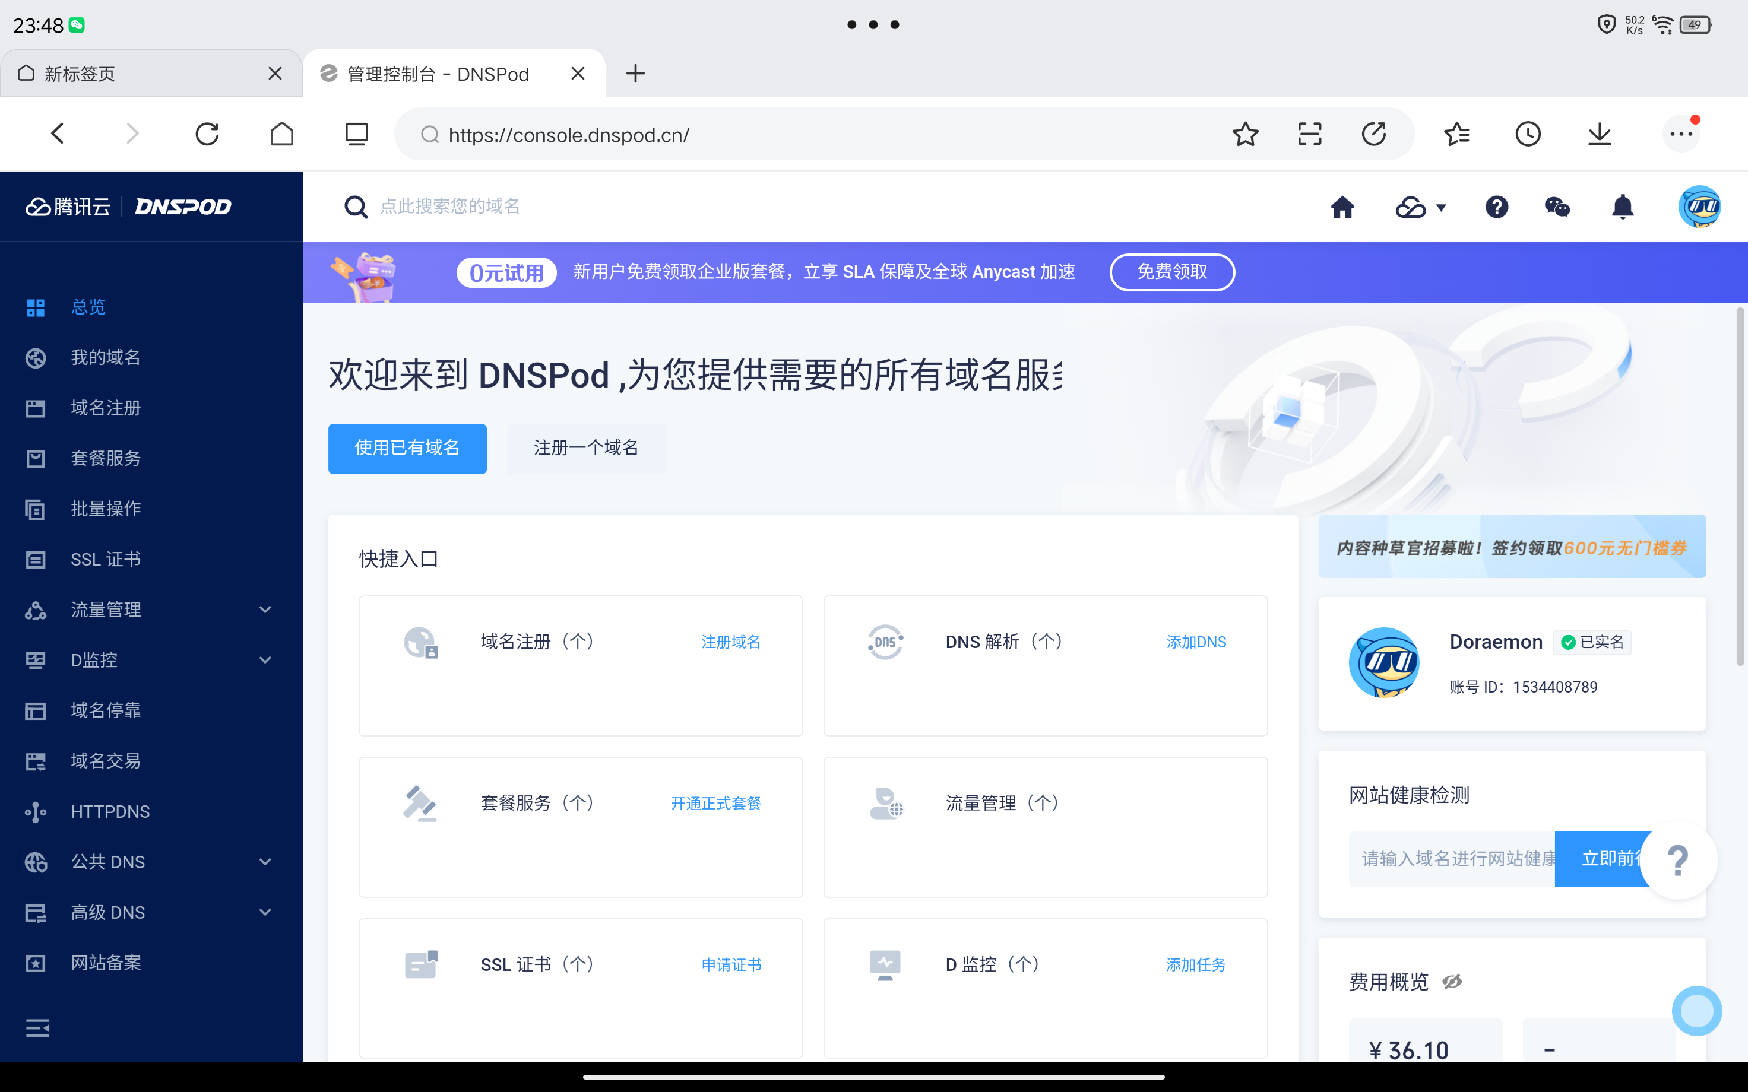Click the 免费领取 banner button

[1171, 272]
